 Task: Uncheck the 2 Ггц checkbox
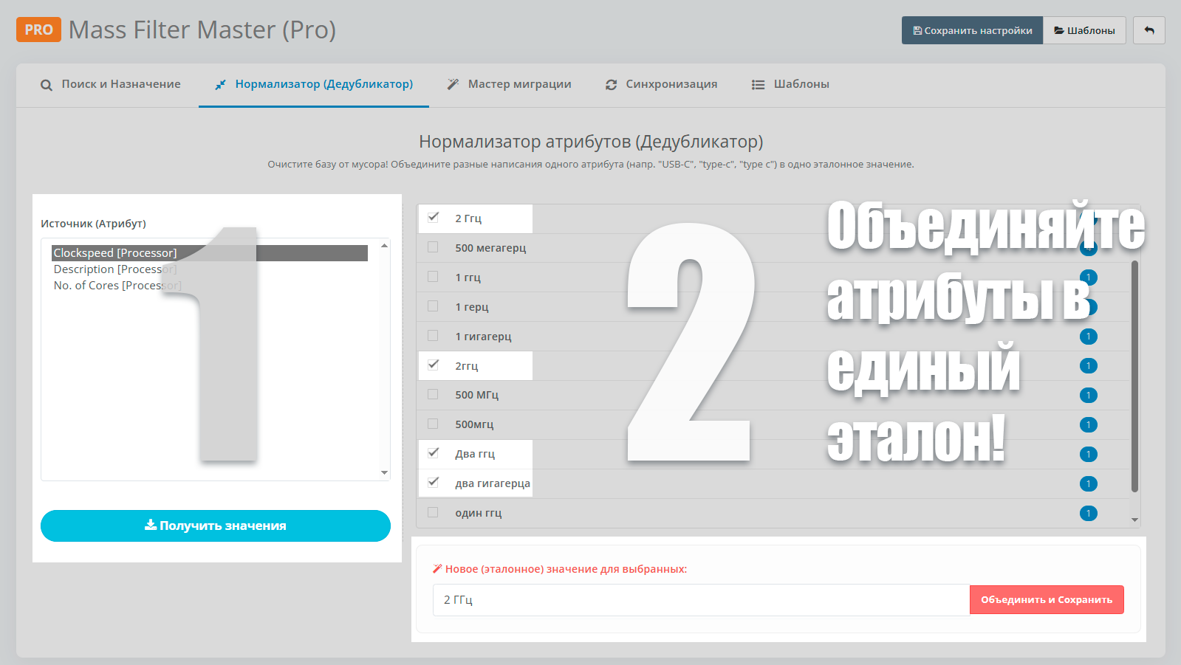(434, 218)
